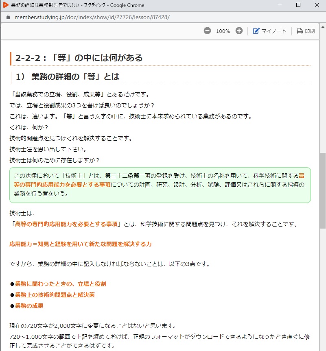Click line 720~1,000文字の範囲で上記を纏めておけば
This screenshot has width=326, height=351.
[159, 341]
